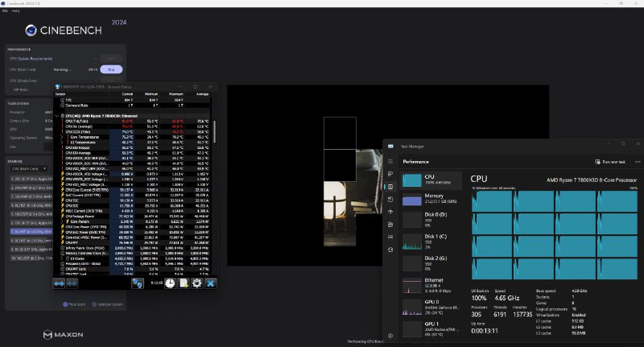Expand L3 Clocks row in HWiNFO
The width and height of the screenshot is (644, 347).
(x=63, y=258)
